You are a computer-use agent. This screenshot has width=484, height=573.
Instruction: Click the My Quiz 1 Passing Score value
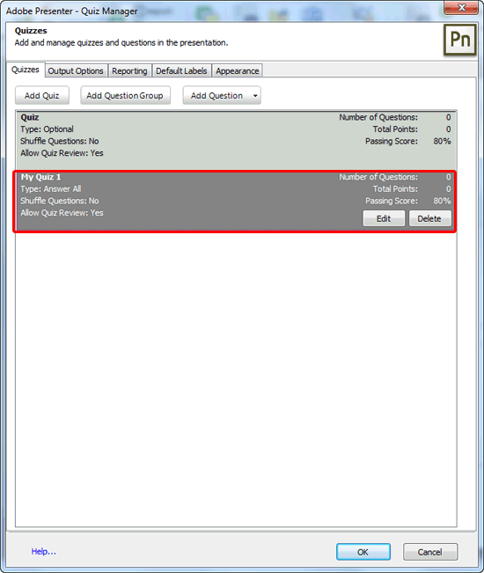pyautogui.click(x=442, y=201)
